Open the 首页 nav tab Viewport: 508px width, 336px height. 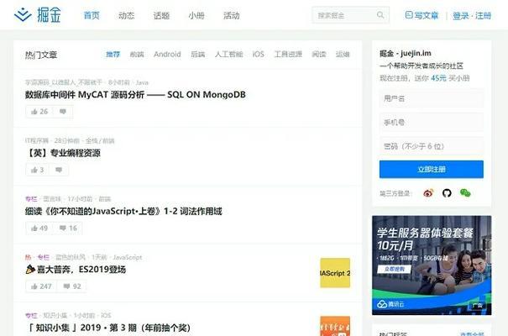click(92, 15)
